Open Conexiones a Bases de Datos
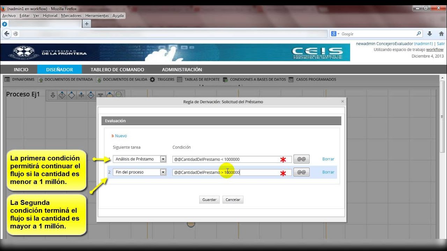The width and height of the screenshot is (447, 251). pos(254,79)
